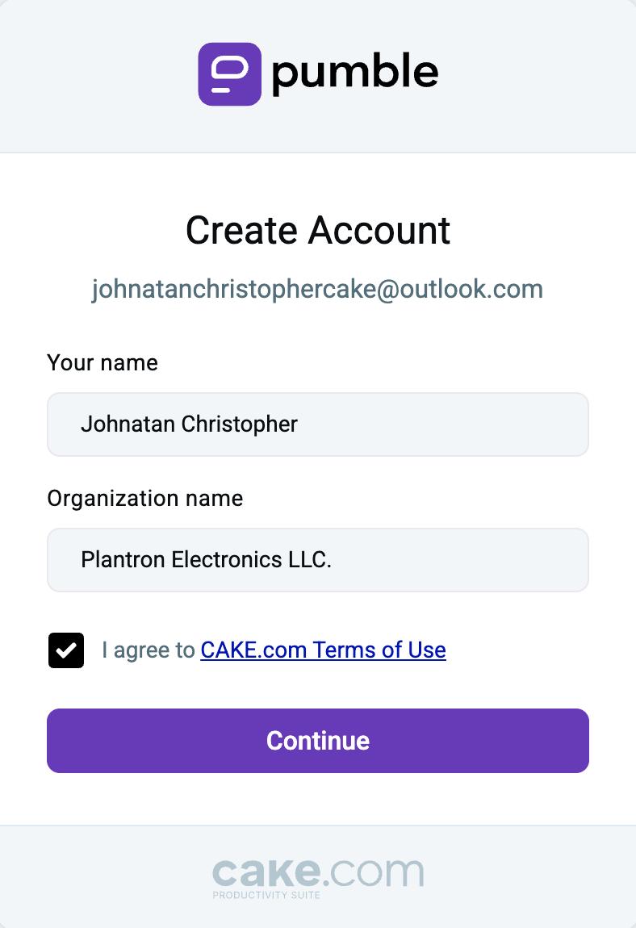The height and width of the screenshot is (928, 636).
Task: Click the light ".com" part of cake logo
Action: tap(374, 873)
